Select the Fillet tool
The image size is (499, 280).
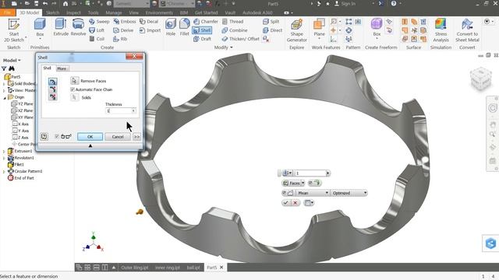click(184, 27)
